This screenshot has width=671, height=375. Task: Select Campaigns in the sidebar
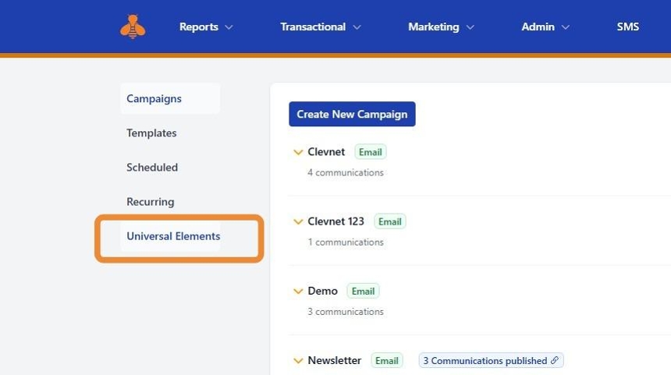[x=154, y=99]
